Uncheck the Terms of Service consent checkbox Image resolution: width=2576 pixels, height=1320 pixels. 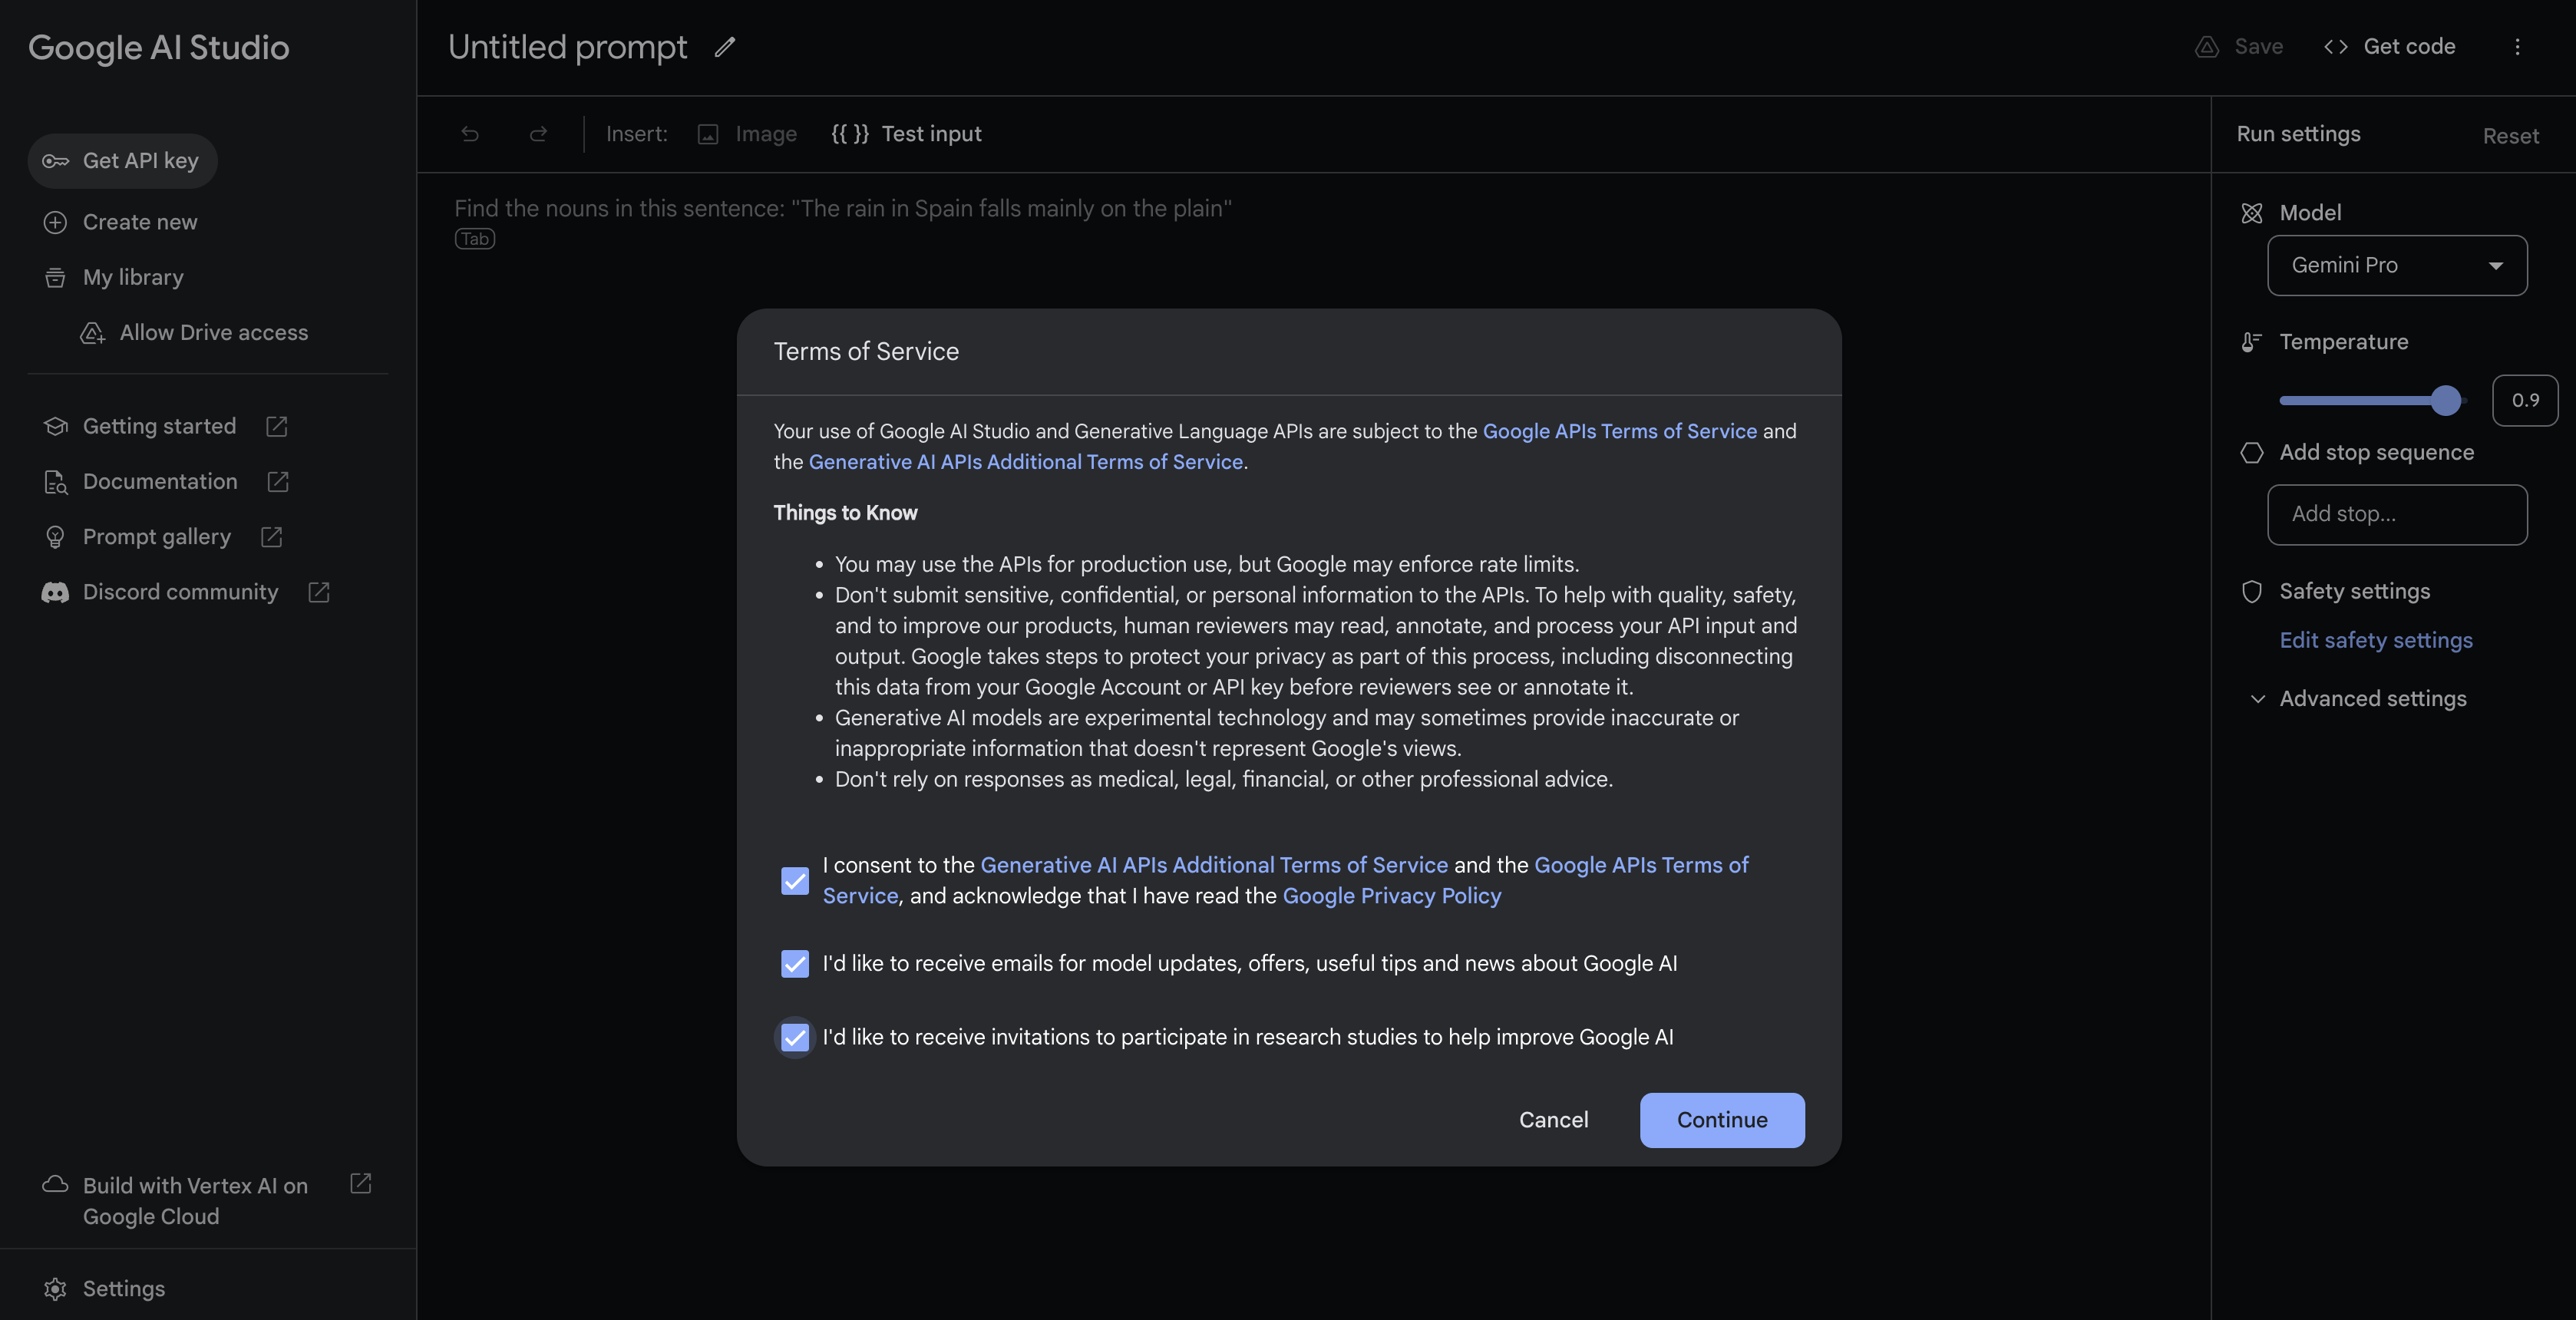[x=795, y=880]
